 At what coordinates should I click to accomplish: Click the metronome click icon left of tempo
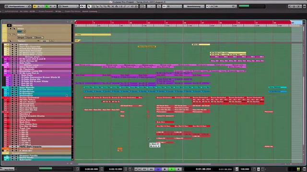(236, 169)
